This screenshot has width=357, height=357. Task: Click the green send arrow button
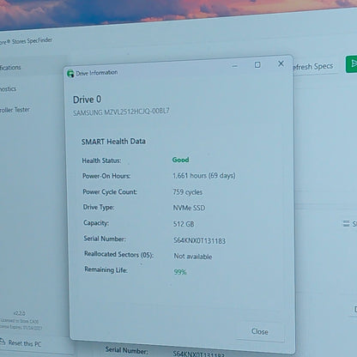tap(352, 64)
